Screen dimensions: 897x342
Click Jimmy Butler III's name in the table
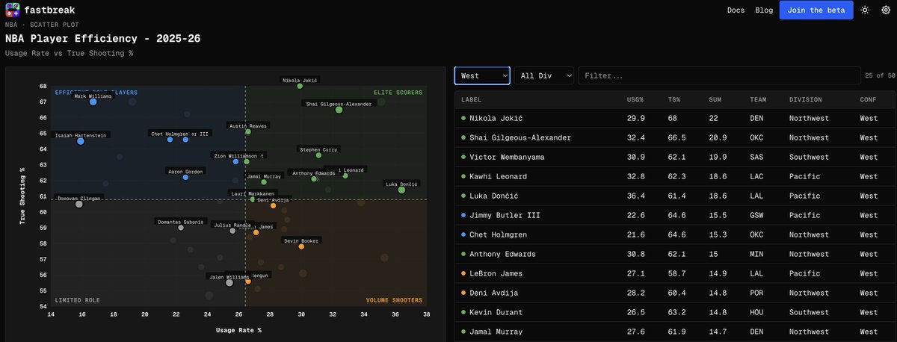[x=503, y=216]
